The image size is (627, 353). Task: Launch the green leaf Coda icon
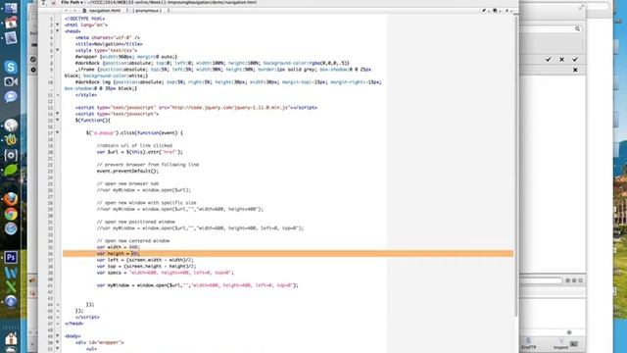tap(11, 170)
